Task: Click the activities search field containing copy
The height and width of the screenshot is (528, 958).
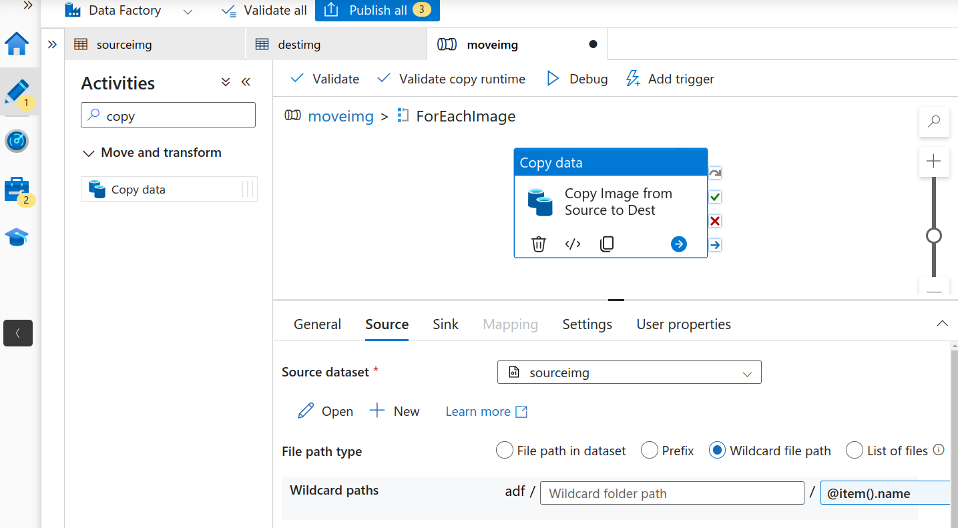Action: 168,115
